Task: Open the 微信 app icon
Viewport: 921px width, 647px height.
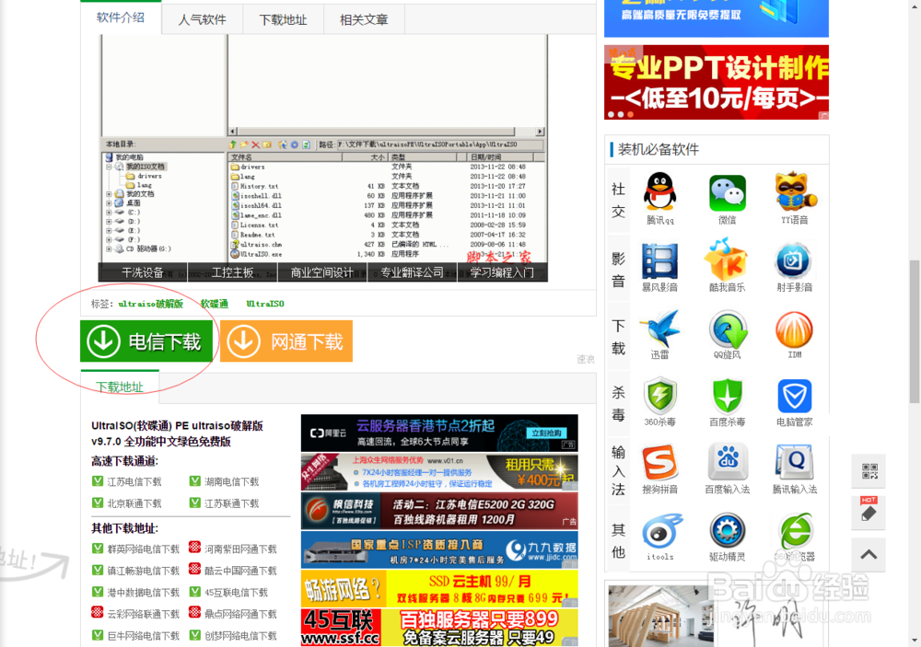Action: pyautogui.click(x=728, y=192)
